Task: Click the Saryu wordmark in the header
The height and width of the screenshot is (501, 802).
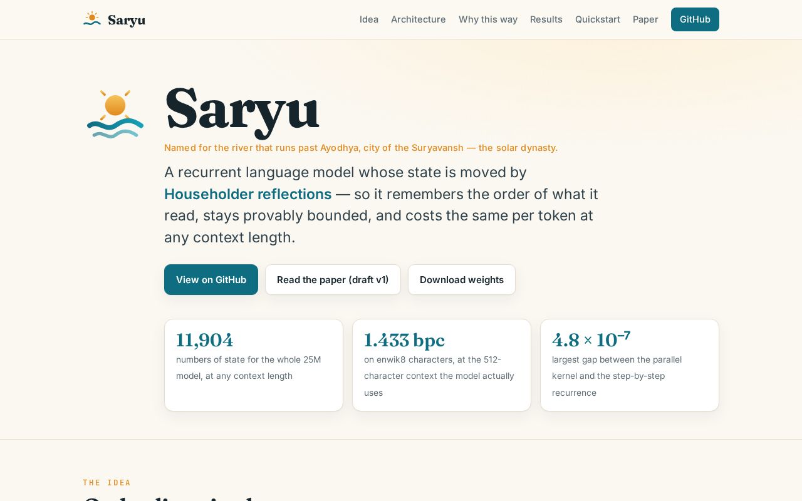Action: 127,20
